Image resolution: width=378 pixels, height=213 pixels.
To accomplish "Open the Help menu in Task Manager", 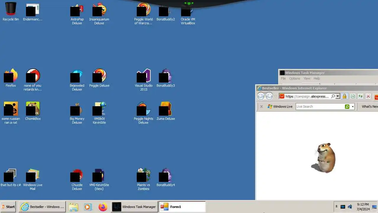I will coord(317,78).
